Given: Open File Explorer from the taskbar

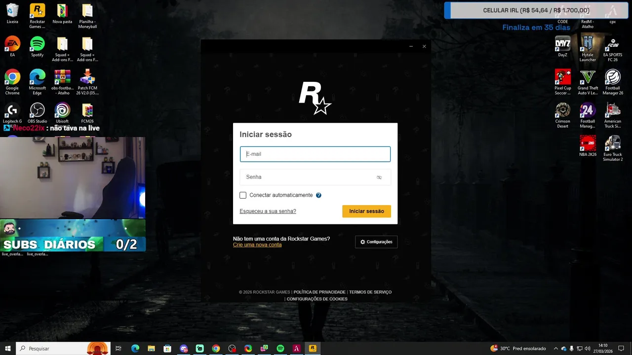Looking at the screenshot, I should (151, 349).
